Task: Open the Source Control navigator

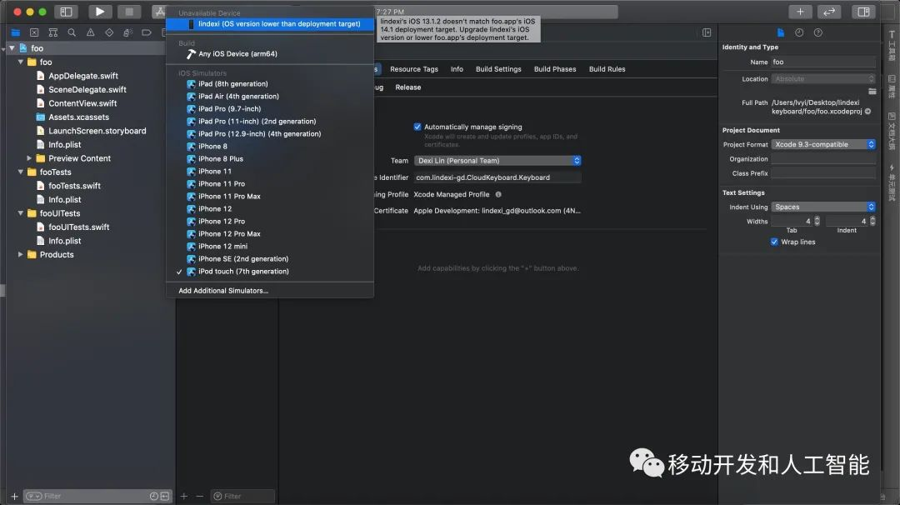Action: coord(34,32)
